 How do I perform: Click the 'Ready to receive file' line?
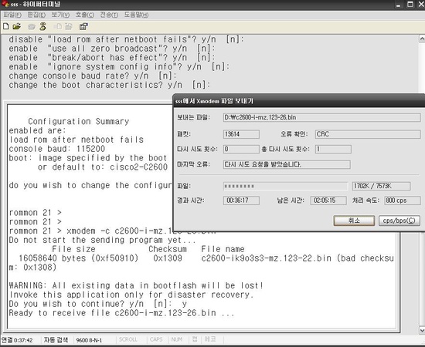(121, 313)
